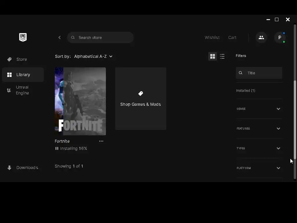Click the Filters heading

[241, 56]
